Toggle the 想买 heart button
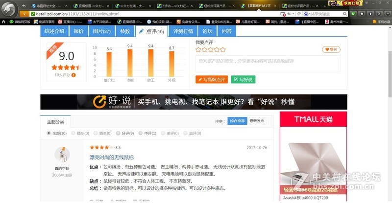 coord(331,49)
